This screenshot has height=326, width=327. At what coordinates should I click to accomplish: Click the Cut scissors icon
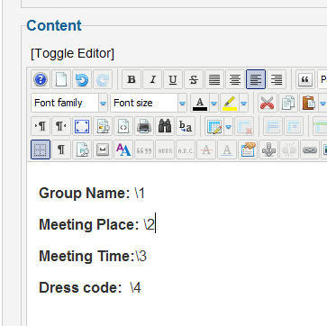pos(268,103)
